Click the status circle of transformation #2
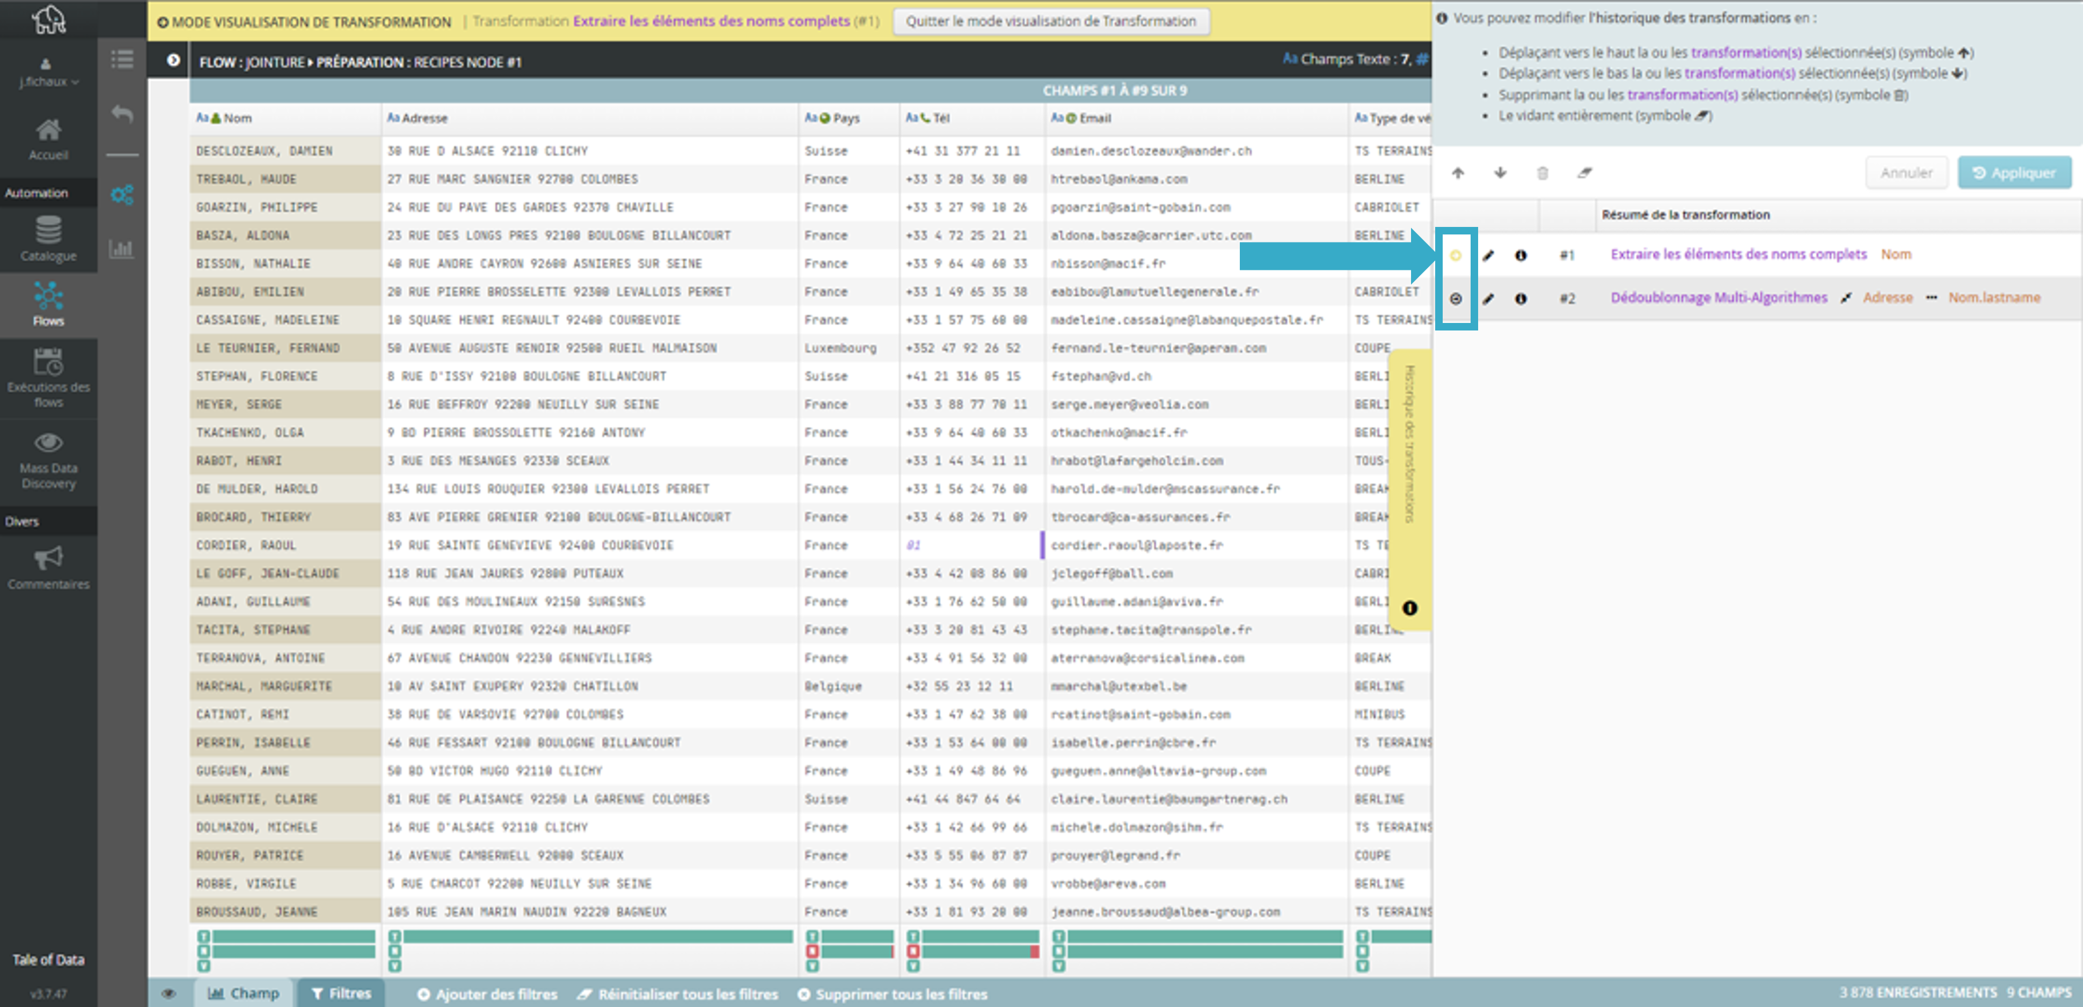This screenshot has width=2083, height=1007. pyautogui.click(x=1456, y=299)
